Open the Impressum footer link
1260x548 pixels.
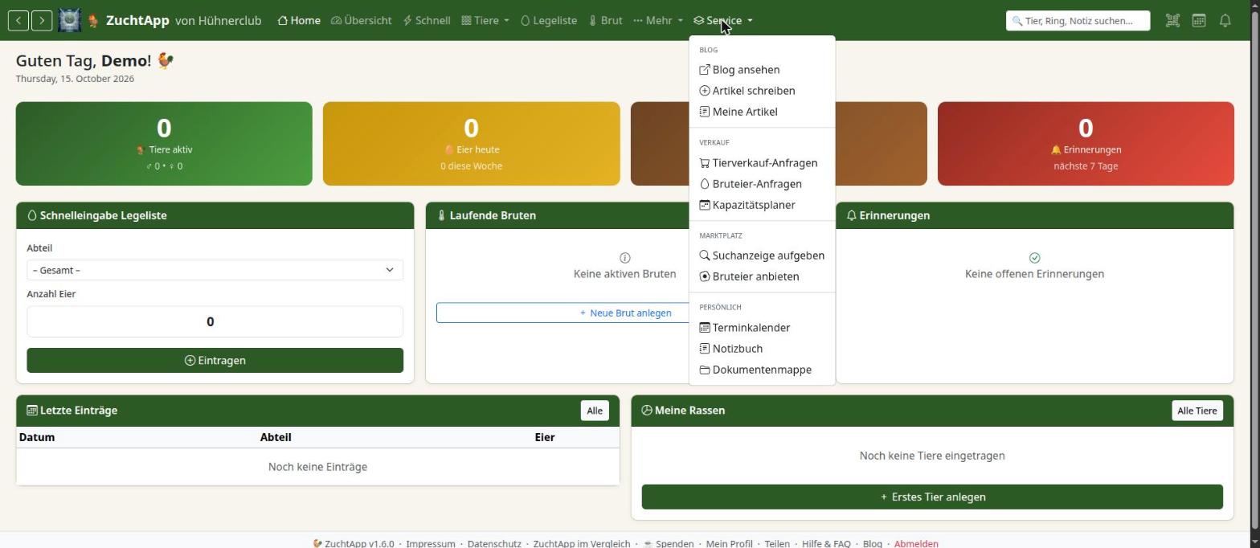[431, 543]
